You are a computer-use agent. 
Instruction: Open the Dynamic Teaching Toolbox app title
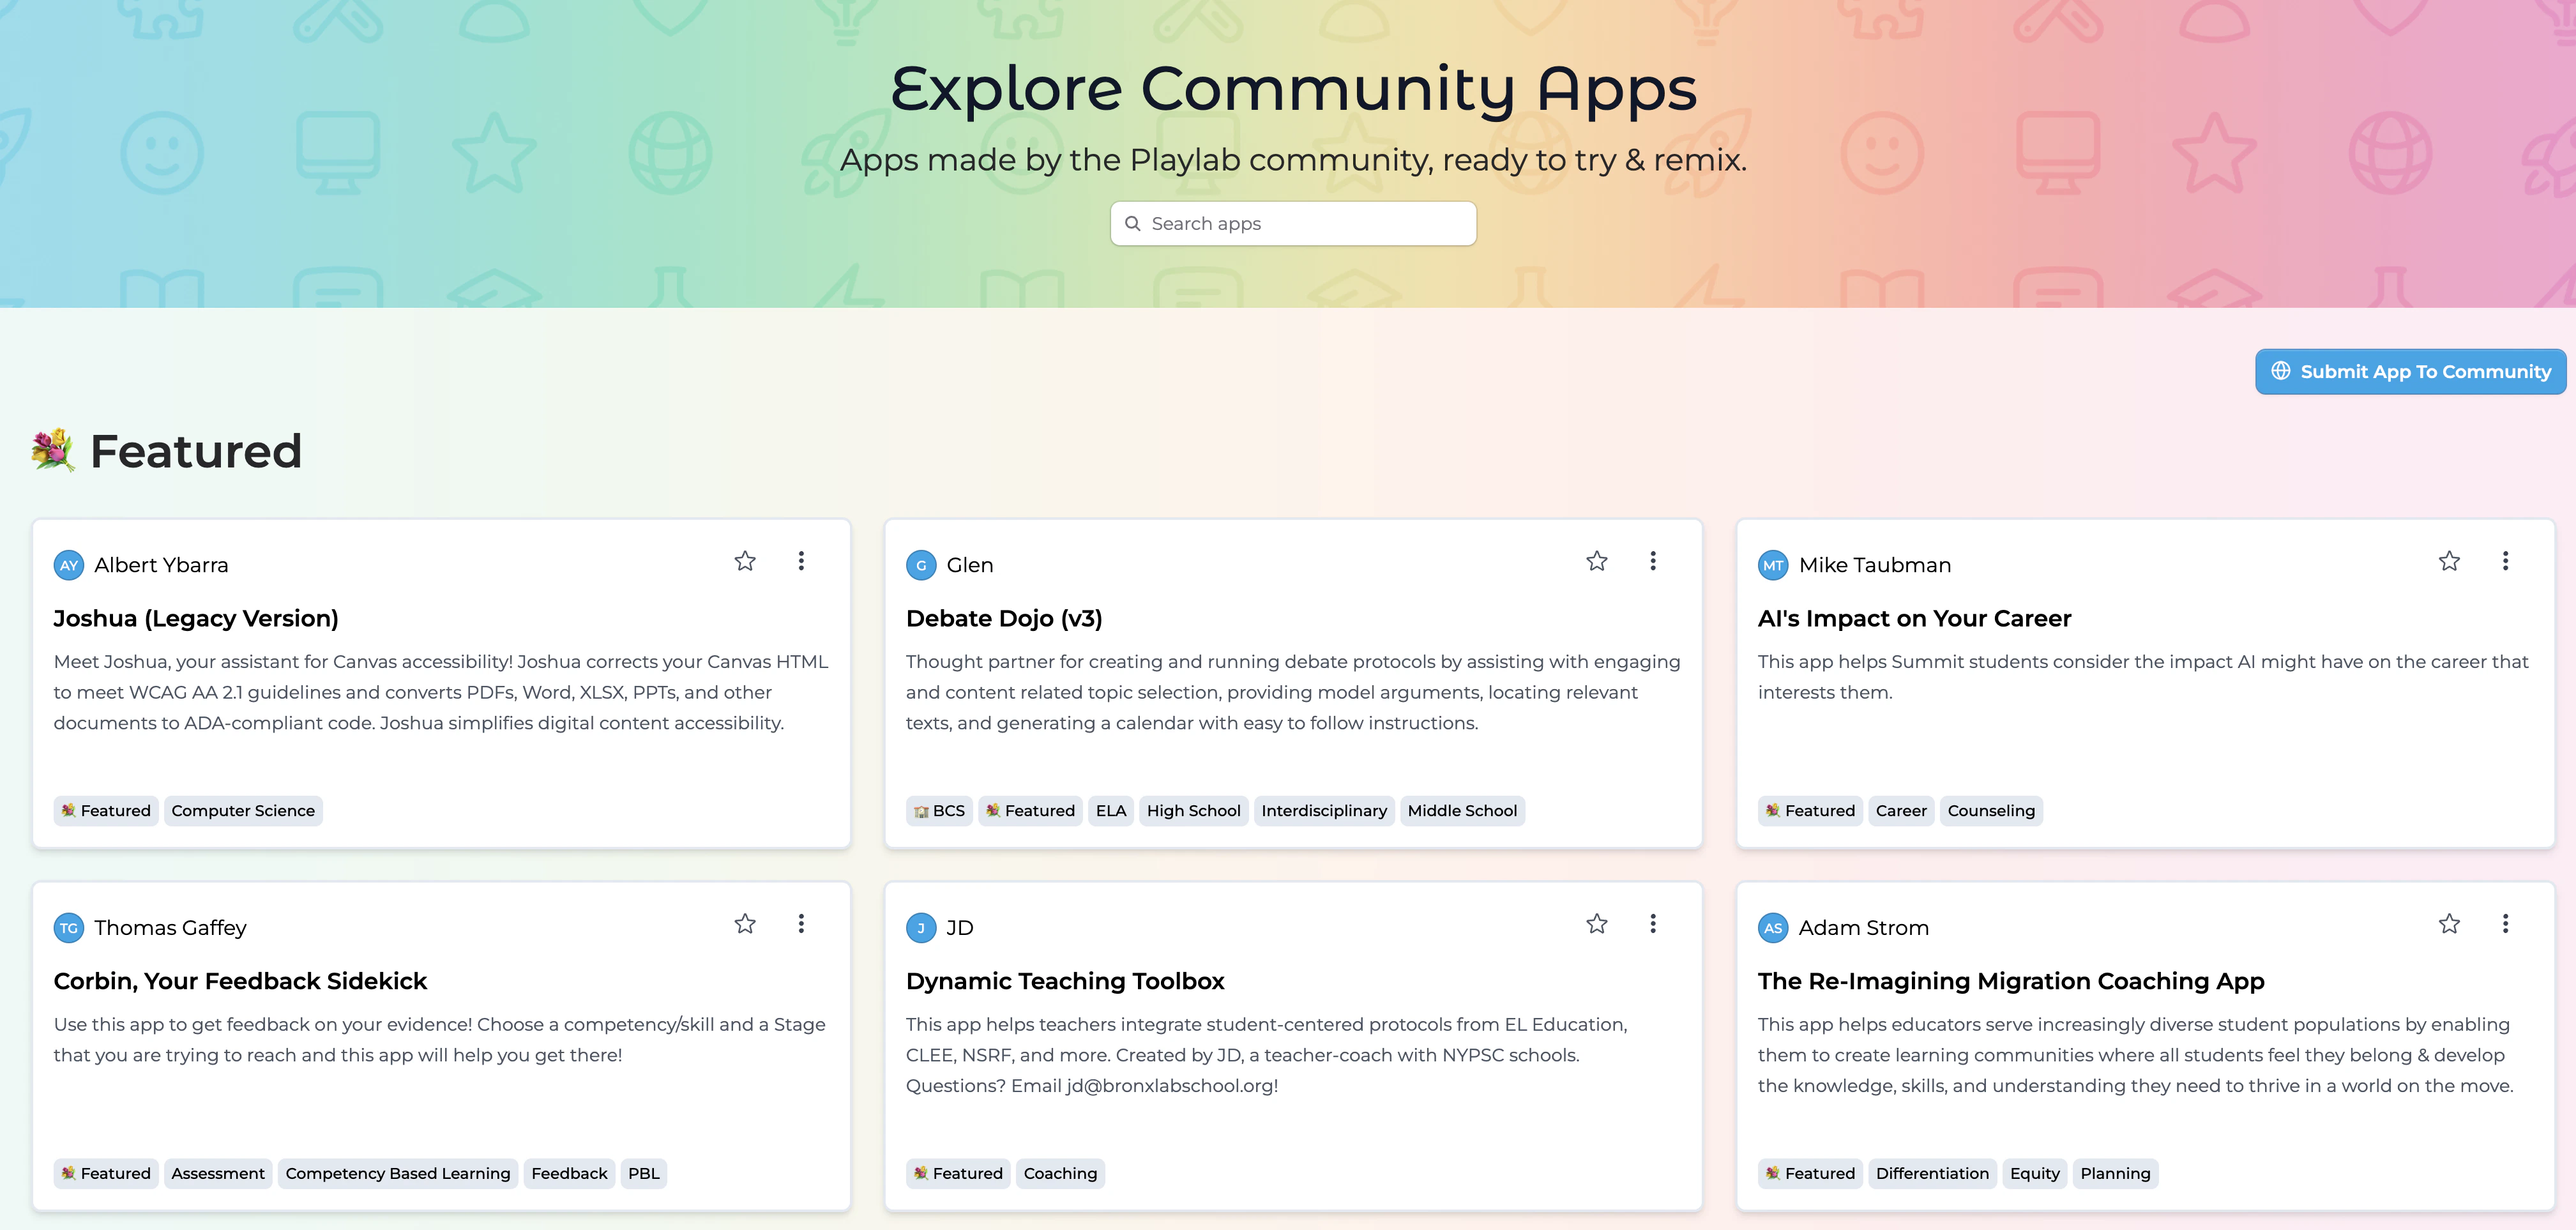coord(1065,981)
